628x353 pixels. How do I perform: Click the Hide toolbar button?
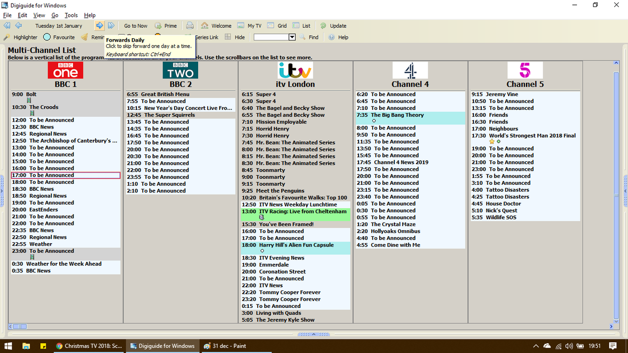coord(235,37)
